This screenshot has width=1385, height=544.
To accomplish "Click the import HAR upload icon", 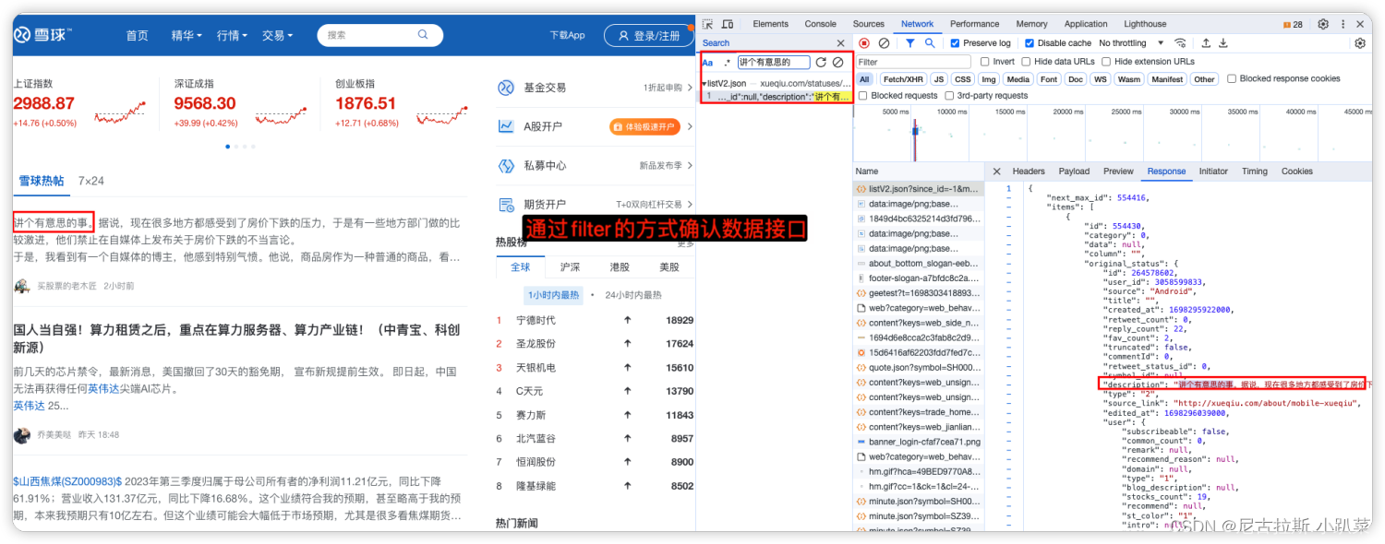I will pyautogui.click(x=1205, y=43).
